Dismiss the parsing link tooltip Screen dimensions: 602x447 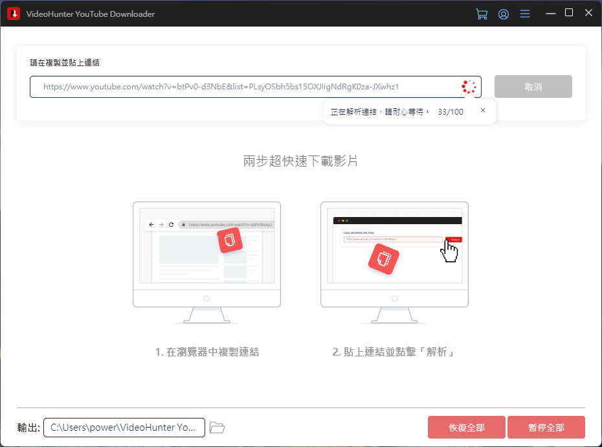[482, 111]
